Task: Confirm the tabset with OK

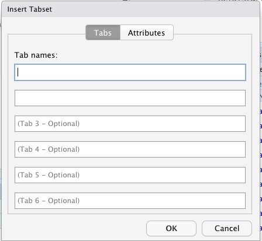Action: coord(171,228)
